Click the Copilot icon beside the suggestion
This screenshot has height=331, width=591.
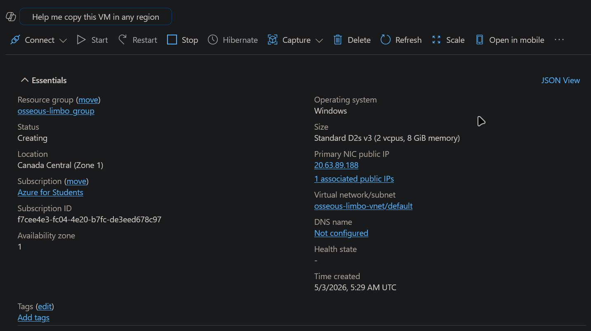(11, 17)
